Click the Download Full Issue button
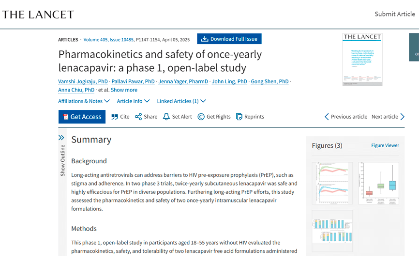Image resolution: width=419 pixels, height=280 pixels. coord(229,39)
